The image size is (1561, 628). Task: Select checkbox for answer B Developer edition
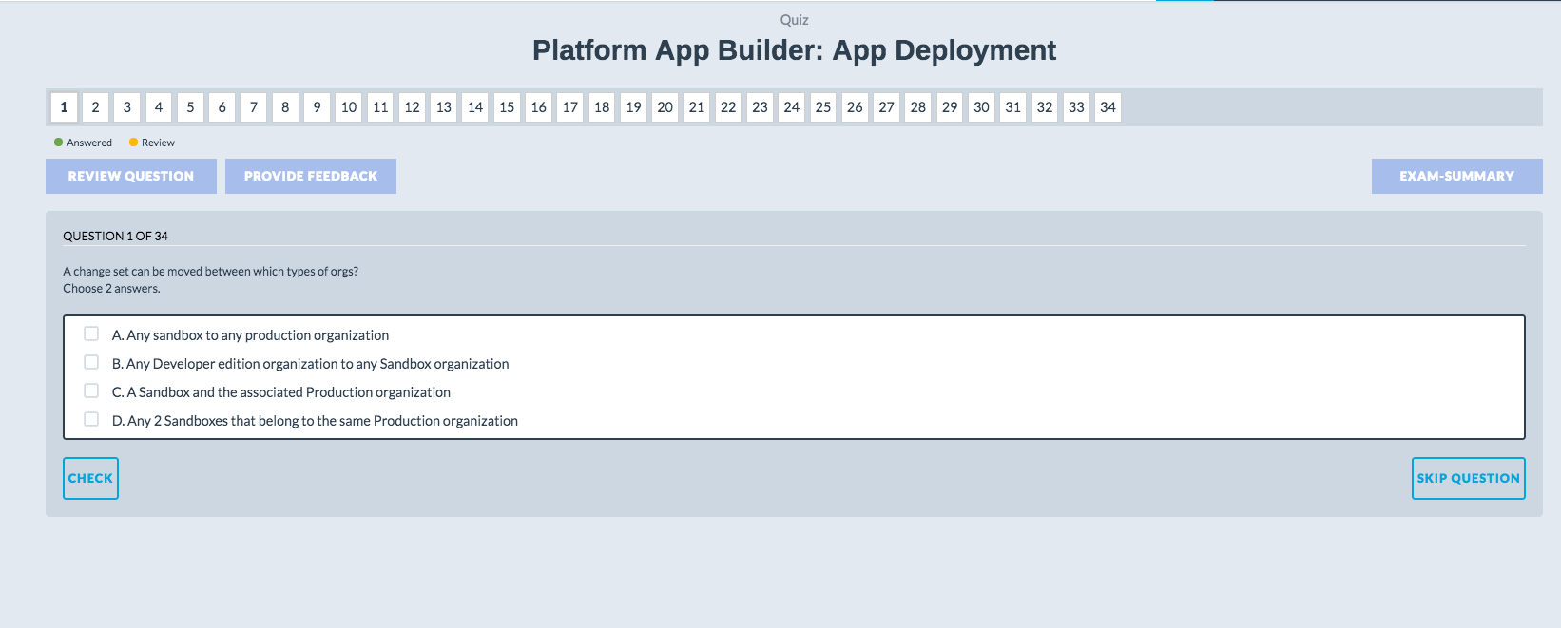point(91,362)
